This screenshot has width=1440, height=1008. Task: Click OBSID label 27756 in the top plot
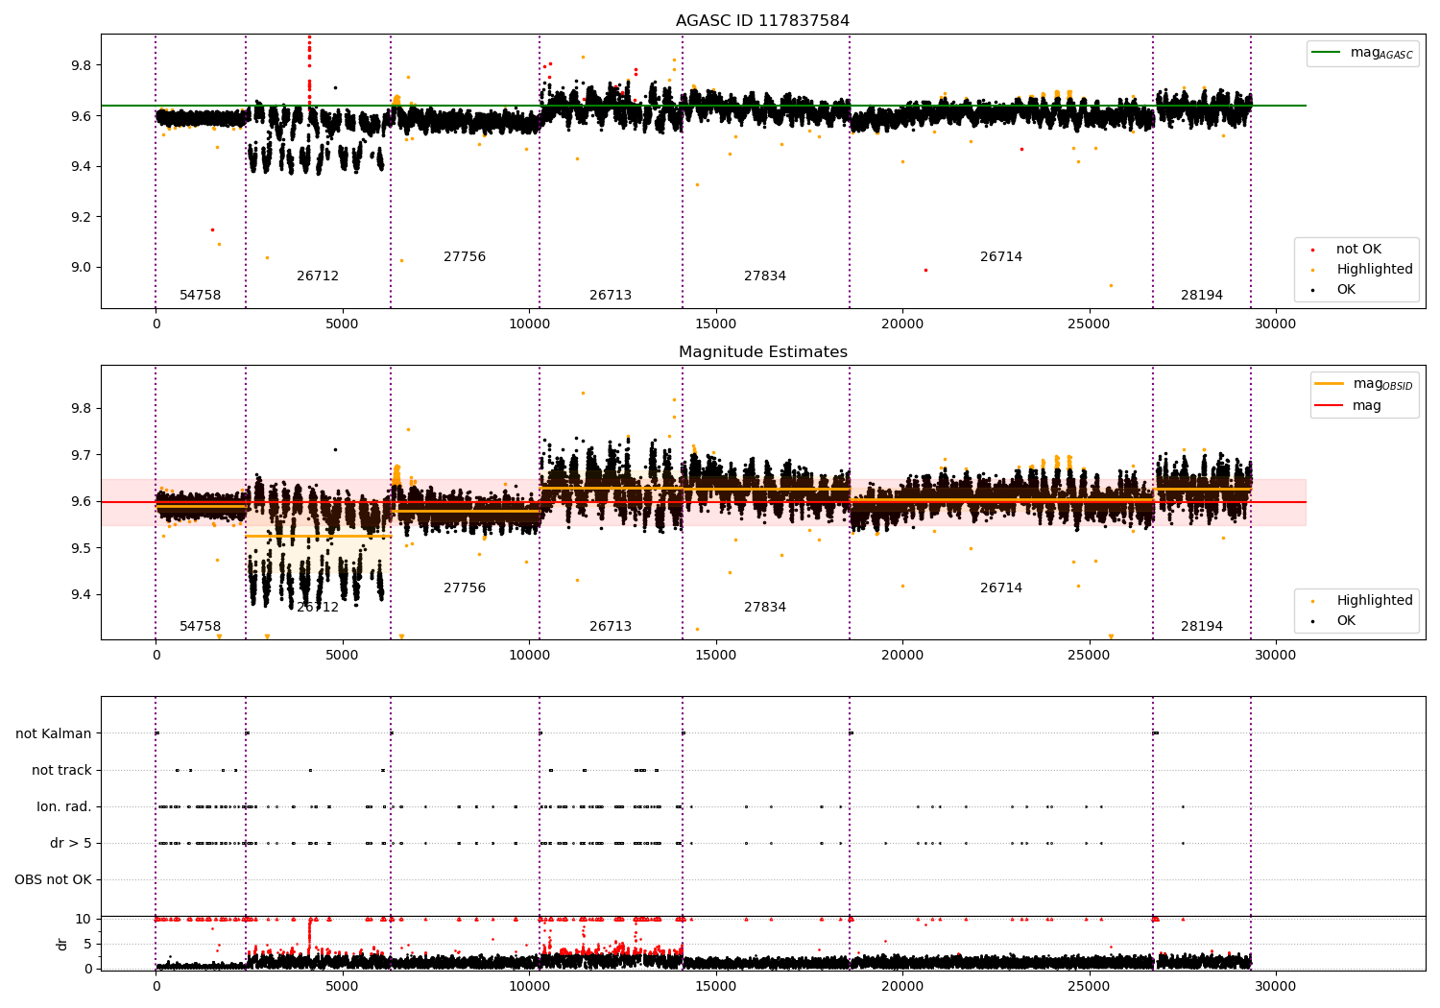coord(465,257)
